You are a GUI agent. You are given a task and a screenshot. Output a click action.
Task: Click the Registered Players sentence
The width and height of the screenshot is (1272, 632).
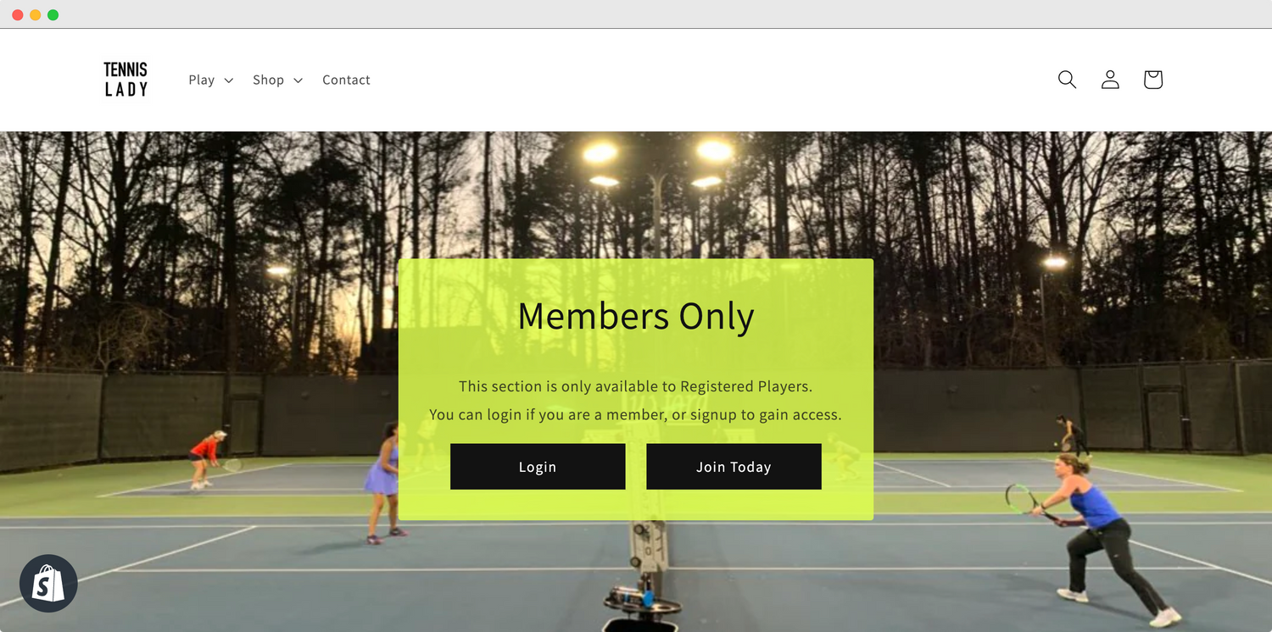coord(635,386)
